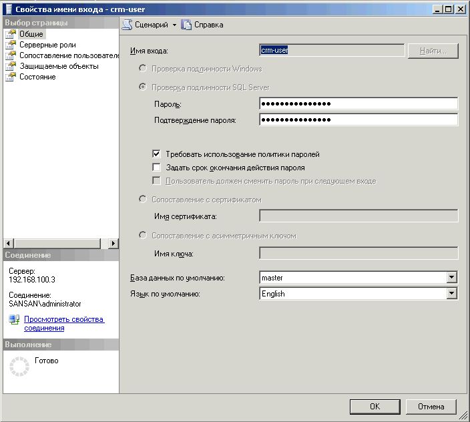The height and width of the screenshot is (422, 470).
Task: Click the Выбор страницы header
Action: 61,23
